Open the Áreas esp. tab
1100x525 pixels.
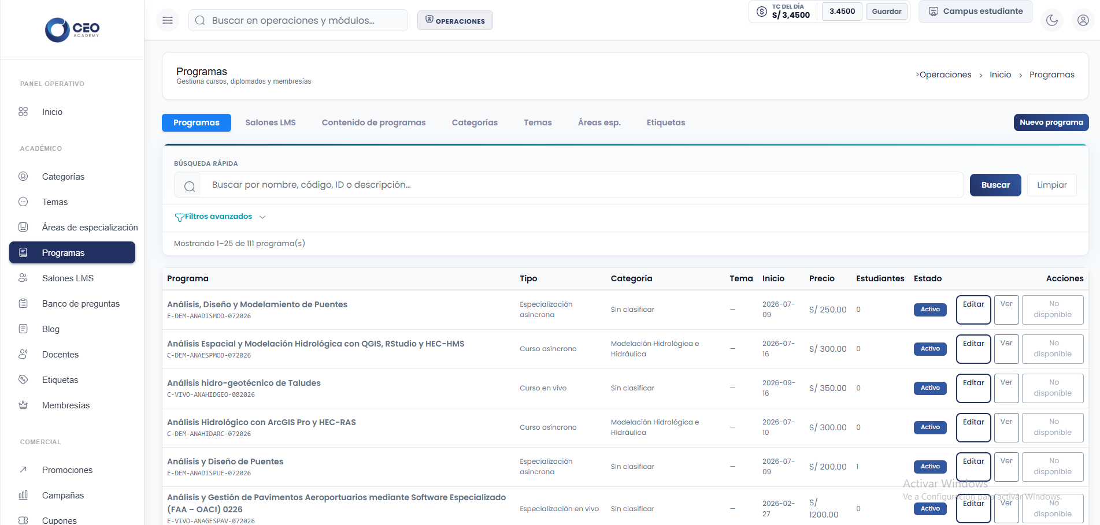coord(599,122)
